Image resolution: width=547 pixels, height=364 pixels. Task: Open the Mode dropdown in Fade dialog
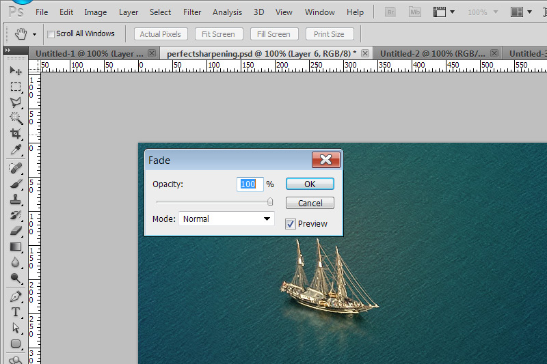(x=226, y=219)
